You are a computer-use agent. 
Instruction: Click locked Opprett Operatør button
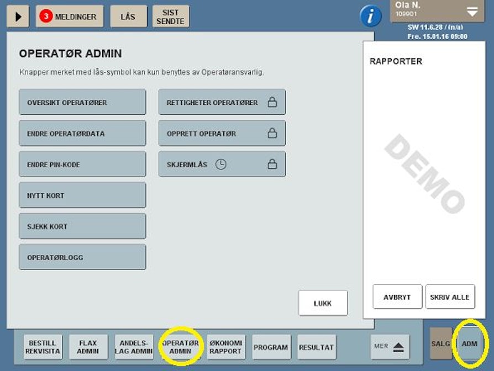coord(222,134)
